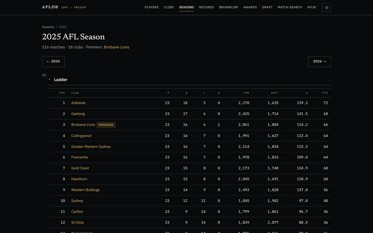Click the PTS column header
373x233 pixels.
tap(325, 93)
